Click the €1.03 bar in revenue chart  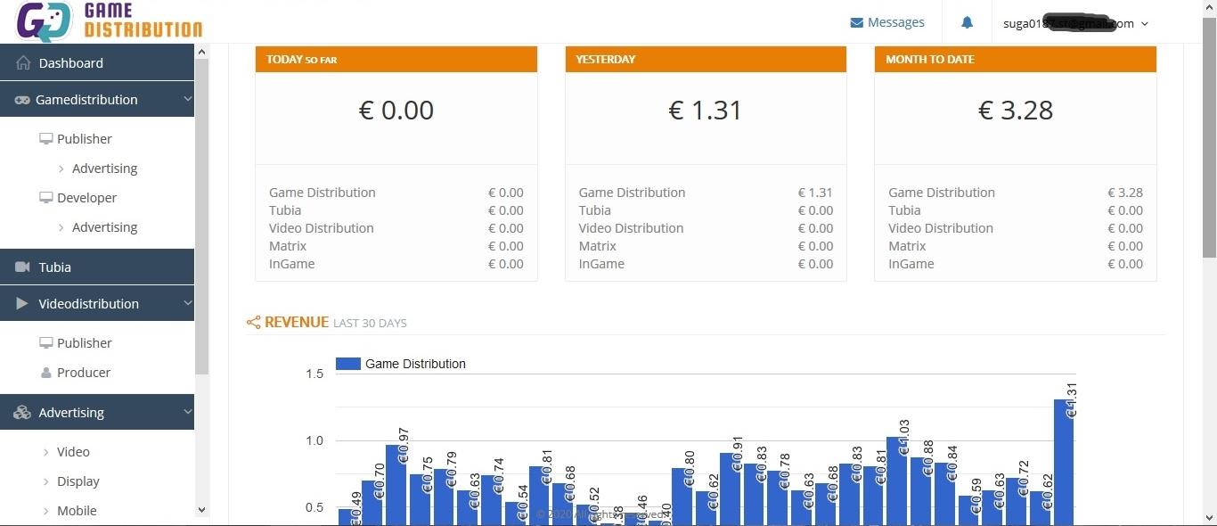click(897, 481)
